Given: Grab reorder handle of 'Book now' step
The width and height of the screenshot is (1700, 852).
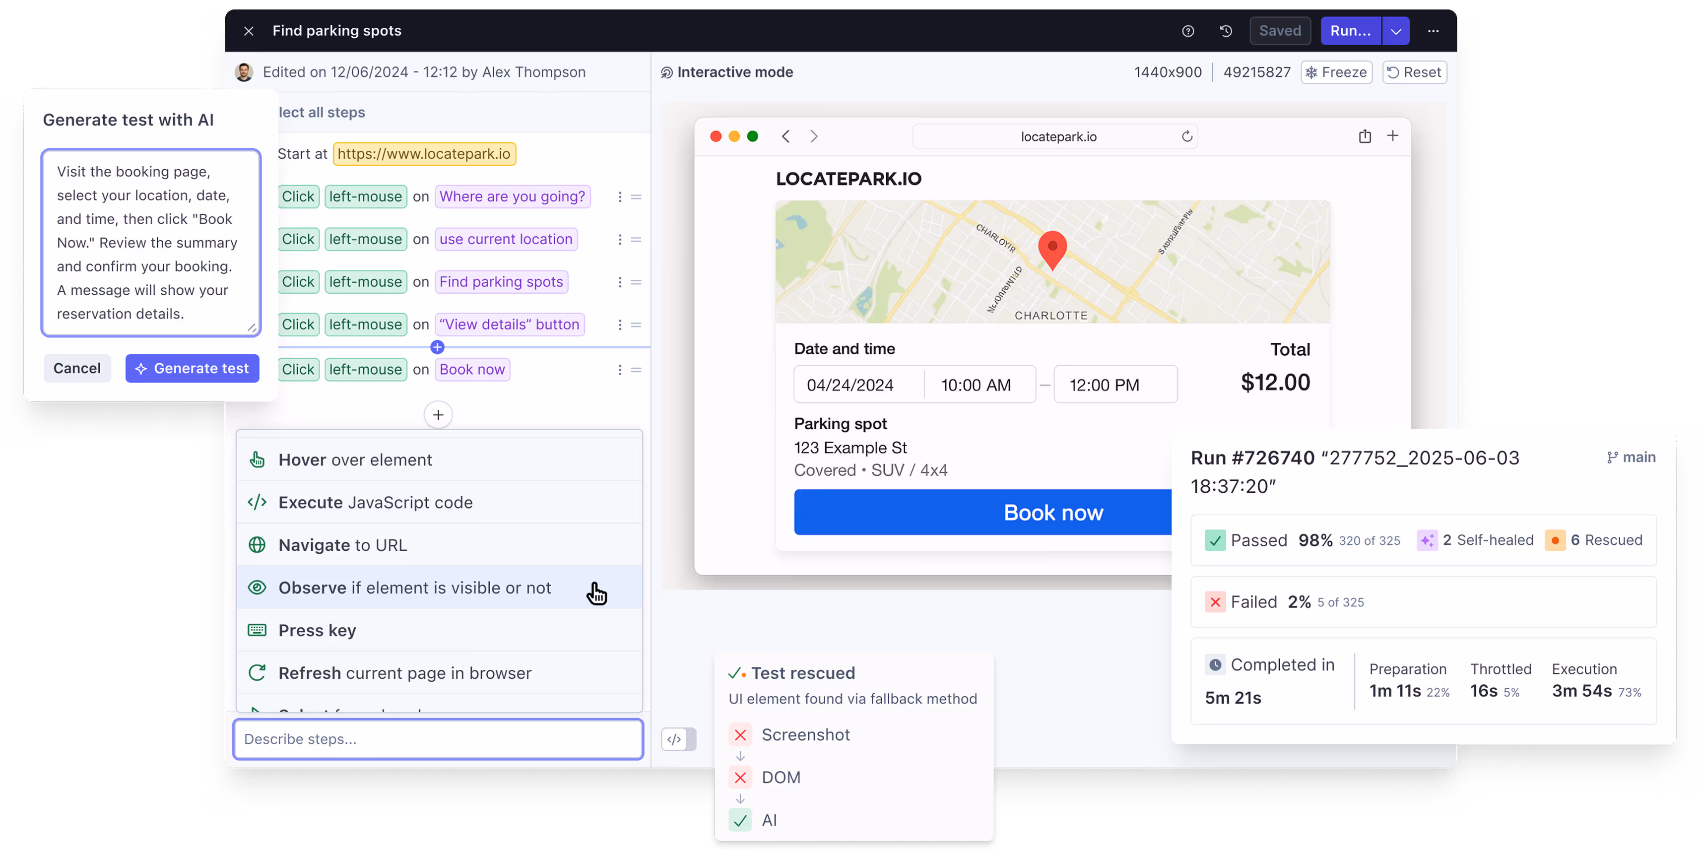Looking at the screenshot, I should click(x=636, y=370).
